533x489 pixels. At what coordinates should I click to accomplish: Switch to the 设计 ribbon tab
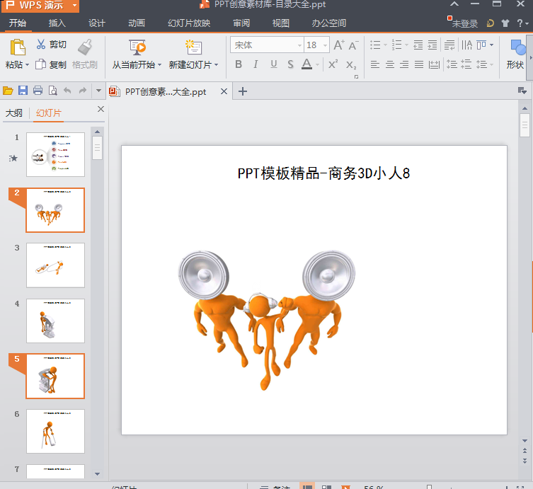tap(97, 23)
